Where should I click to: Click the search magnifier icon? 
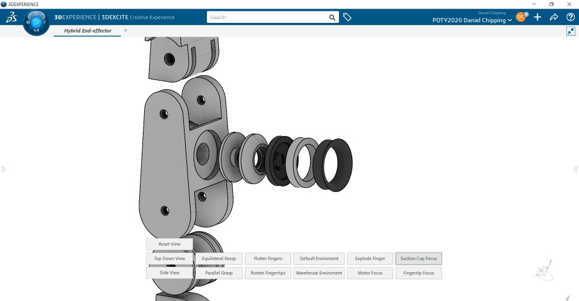[332, 17]
